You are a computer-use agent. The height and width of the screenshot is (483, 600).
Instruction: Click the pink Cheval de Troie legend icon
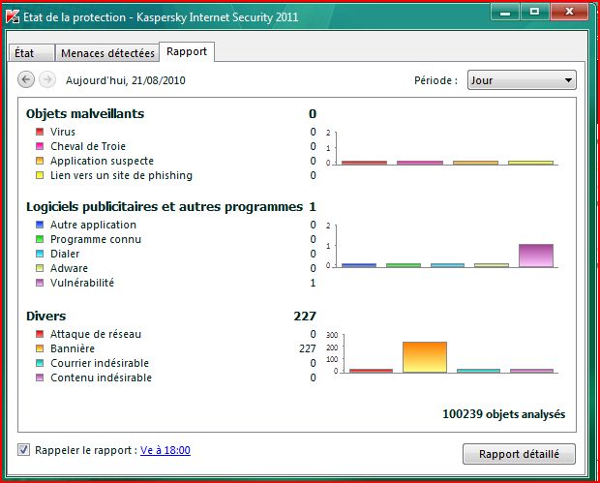pyautogui.click(x=40, y=146)
